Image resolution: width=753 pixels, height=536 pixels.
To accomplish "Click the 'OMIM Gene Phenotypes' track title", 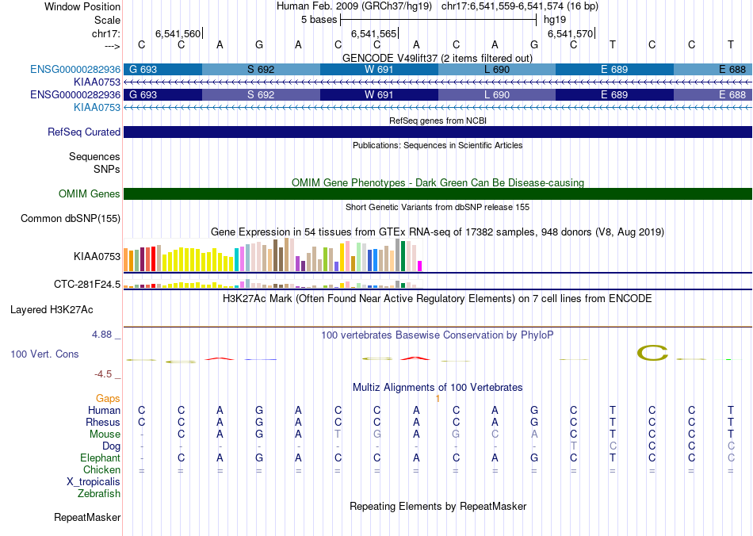I will pyautogui.click(x=438, y=182).
